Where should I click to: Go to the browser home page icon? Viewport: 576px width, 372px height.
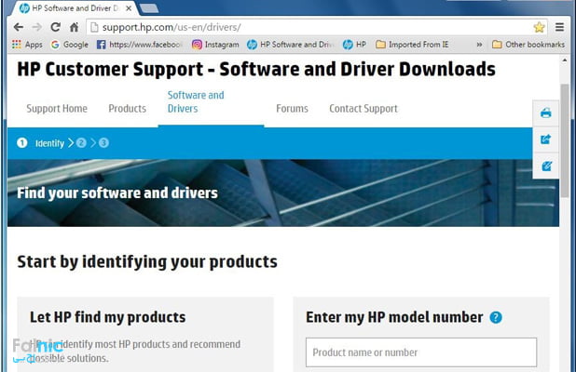[74, 27]
